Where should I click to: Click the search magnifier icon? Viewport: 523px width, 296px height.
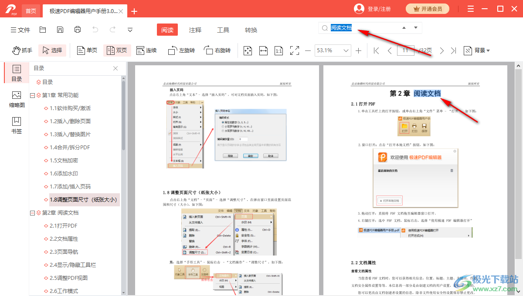tap(325, 28)
